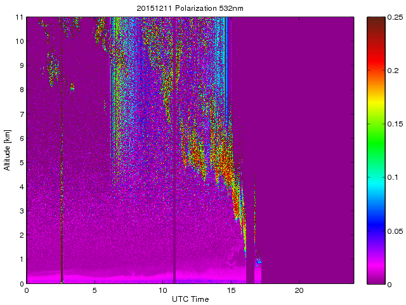Click the y-axis tick label 9
This screenshot has height=305, width=406.
[21, 65]
